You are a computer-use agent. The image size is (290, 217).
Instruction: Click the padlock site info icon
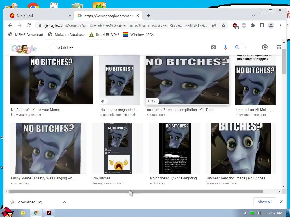tap(40, 25)
